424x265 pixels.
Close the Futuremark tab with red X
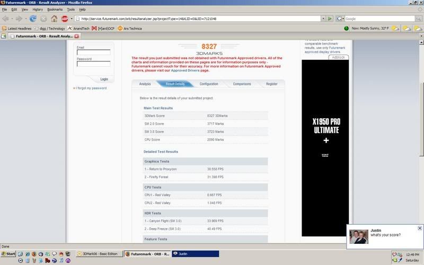(76, 36)
